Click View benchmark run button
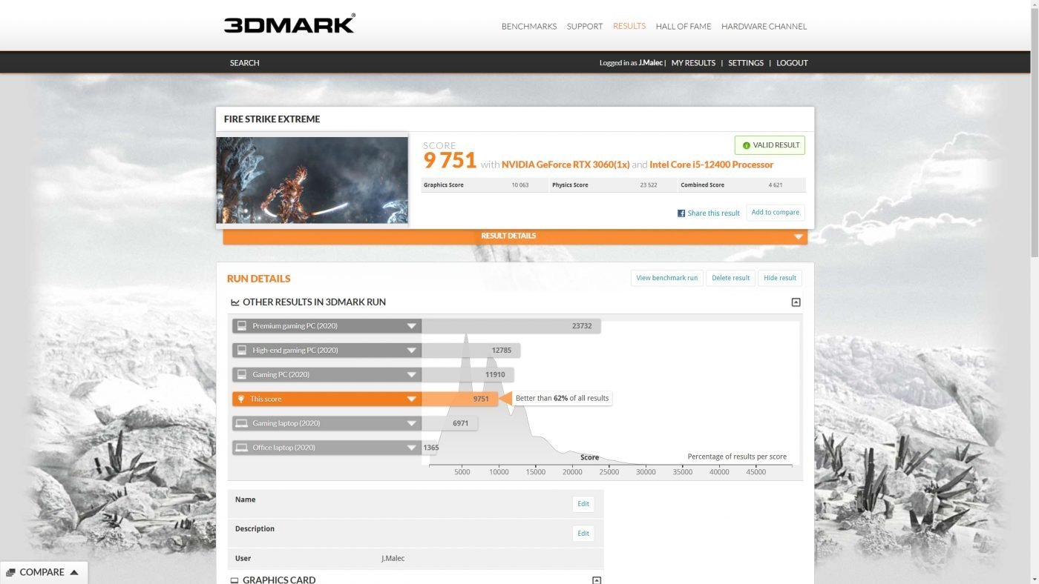 pyautogui.click(x=666, y=278)
